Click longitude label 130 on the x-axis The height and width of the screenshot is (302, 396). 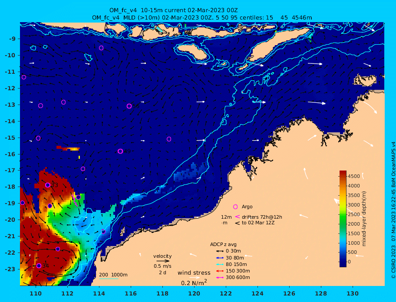(x=353, y=293)
